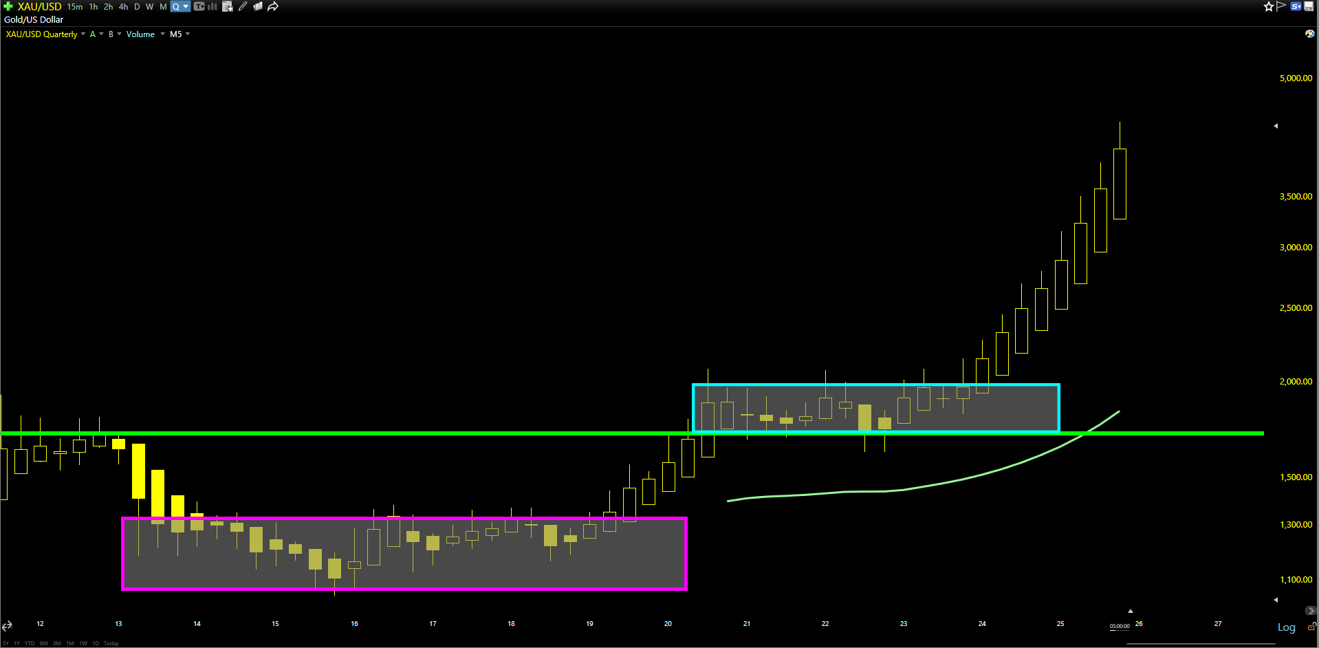Viewport: 1319px width, 648px height.
Task: Mark chart as favorite with star icon
Action: pyautogui.click(x=1269, y=6)
